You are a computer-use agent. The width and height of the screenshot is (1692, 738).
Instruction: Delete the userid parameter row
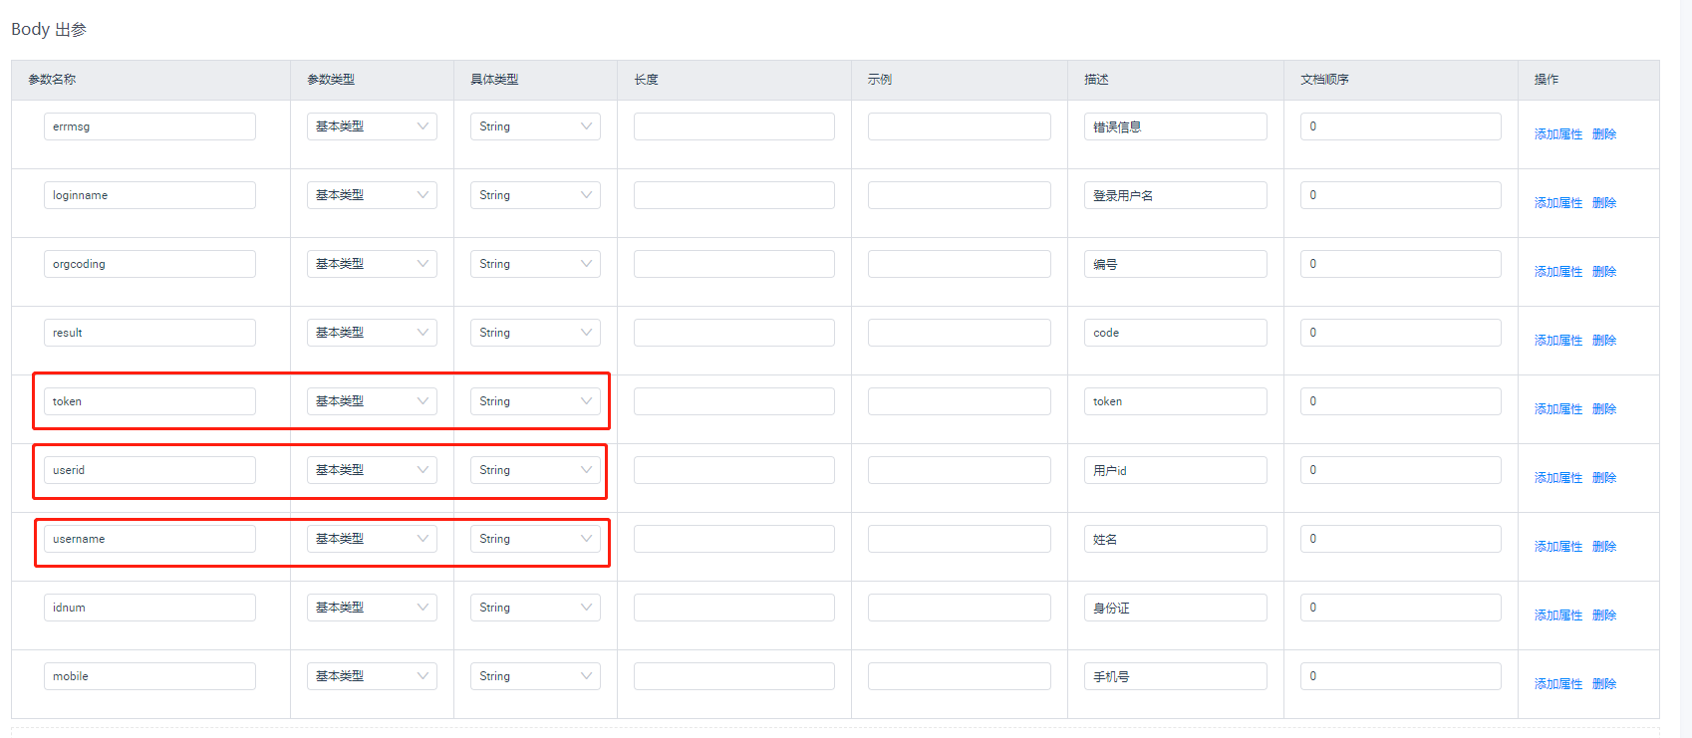click(1604, 478)
